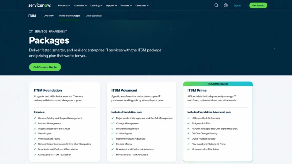The width and height of the screenshot is (292, 164).
Task: Click the checkmark beside Problem Management
Action: (113, 128)
